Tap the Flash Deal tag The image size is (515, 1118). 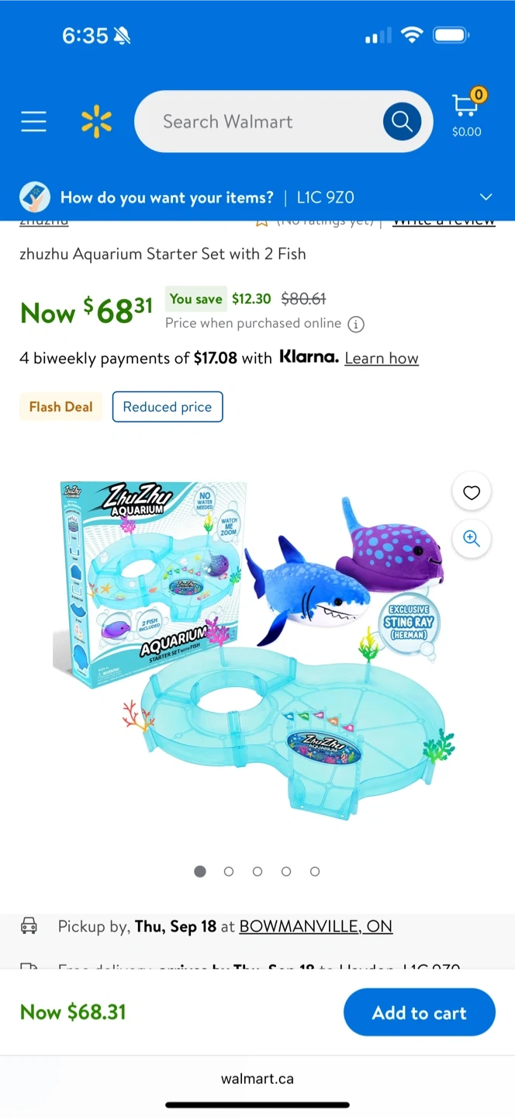coord(60,407)
